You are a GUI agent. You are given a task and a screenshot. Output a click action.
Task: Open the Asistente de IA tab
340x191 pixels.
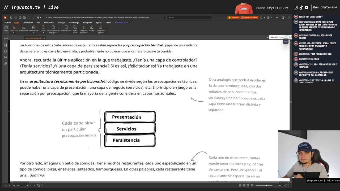pyautogui.click(x=122, y=23)
